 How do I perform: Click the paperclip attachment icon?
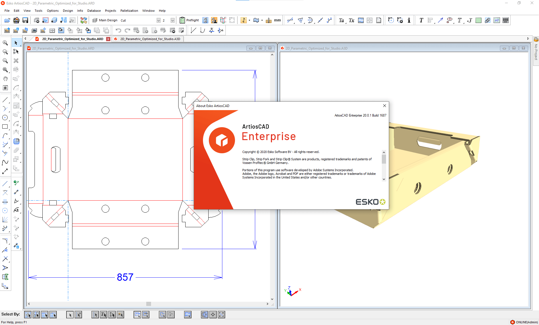pos(488,20)
